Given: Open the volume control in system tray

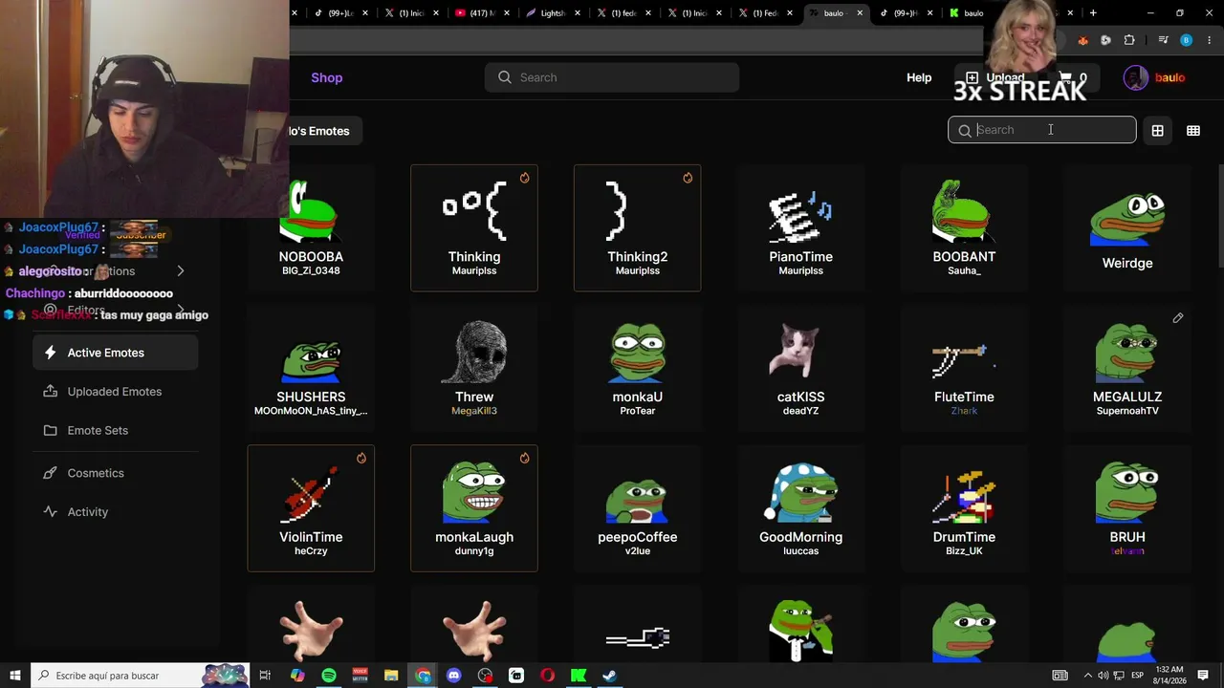Looking at the screenshot, I should 1104,676.
